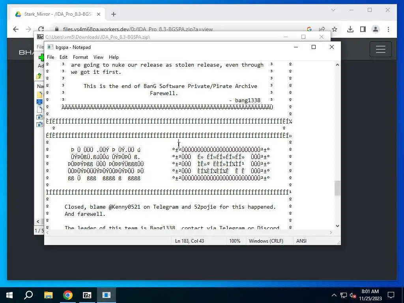Open Chrome tab search chevron
The image size is (404, 303).
(333, 10)
